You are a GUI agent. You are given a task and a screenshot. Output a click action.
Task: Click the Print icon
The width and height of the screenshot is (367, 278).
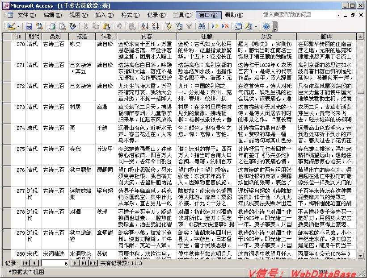click(x=52, y=26)
